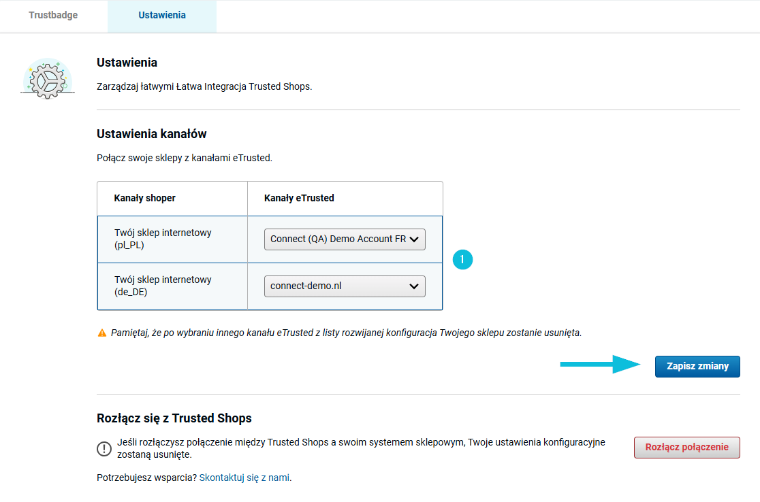Click the orange warning triangle icon
The image size is (760, 502).
101,333
